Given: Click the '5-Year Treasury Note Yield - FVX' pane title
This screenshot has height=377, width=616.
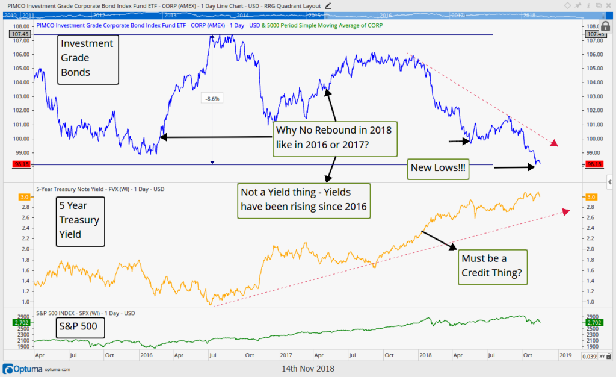Looking at the screenshot, I should (100, 189).
